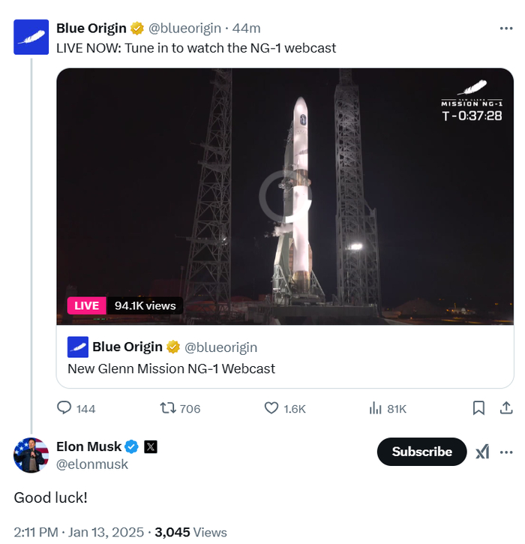
Task: Open the @elonmusk handle link
Action: 92,464
